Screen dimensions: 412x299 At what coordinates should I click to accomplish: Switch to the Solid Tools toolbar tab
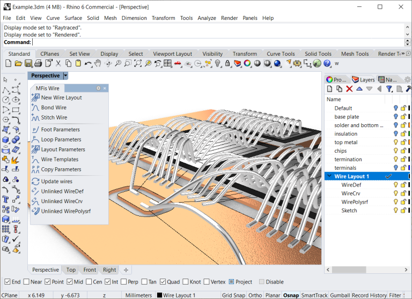[318, 54]
